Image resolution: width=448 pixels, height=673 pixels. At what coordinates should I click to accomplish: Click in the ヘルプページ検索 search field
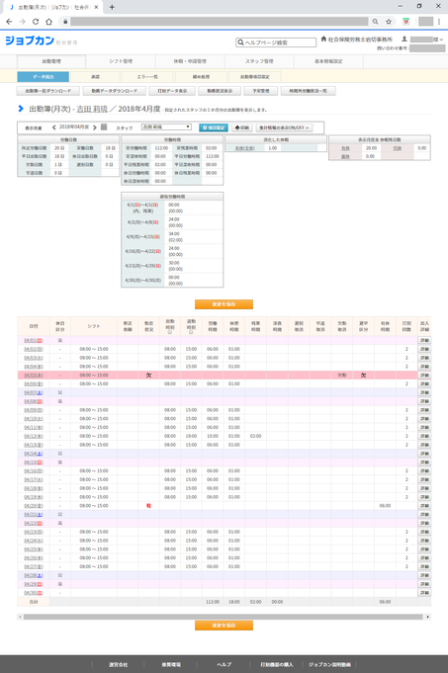click(x=276, y=42)
